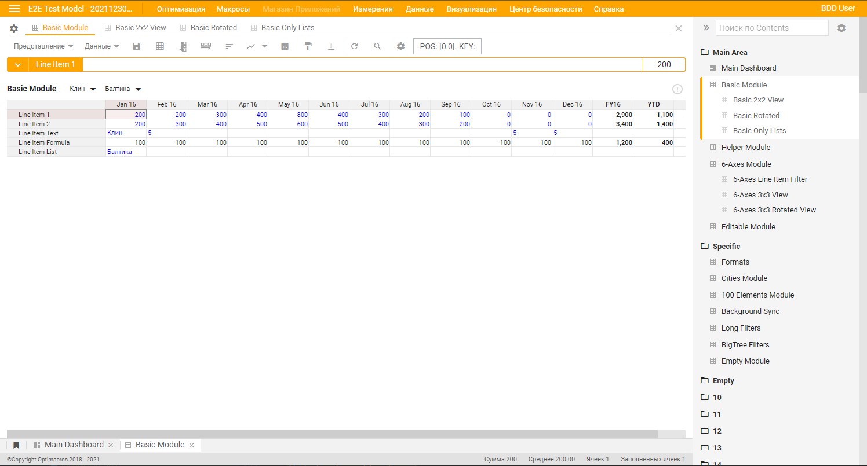Viewport: 867px width, 466px height.
Task: Click the format paint roller icon
Action: tap(308, 46)
